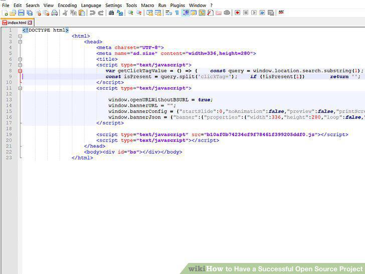This screenshot has width=365, height=274.
Task: Toggle the Document Map toolbar icon
Action: coord(202,13)
